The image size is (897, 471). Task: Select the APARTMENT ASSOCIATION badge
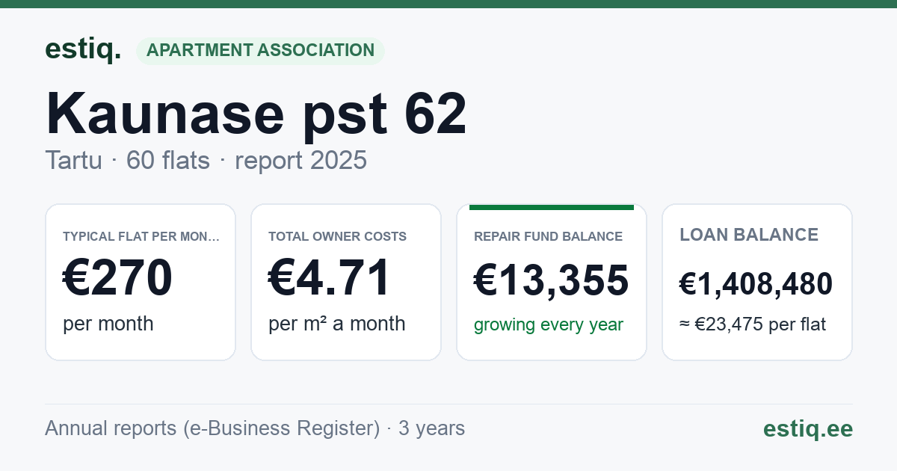click(260, 51)
